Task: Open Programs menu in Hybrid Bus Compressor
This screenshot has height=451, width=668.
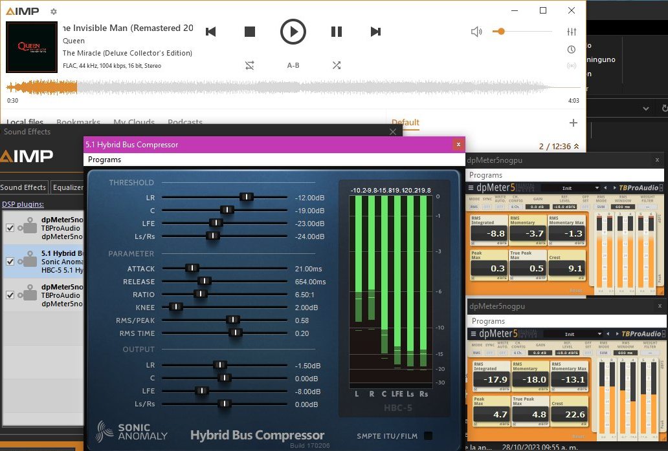Action: tap(104, 160)
